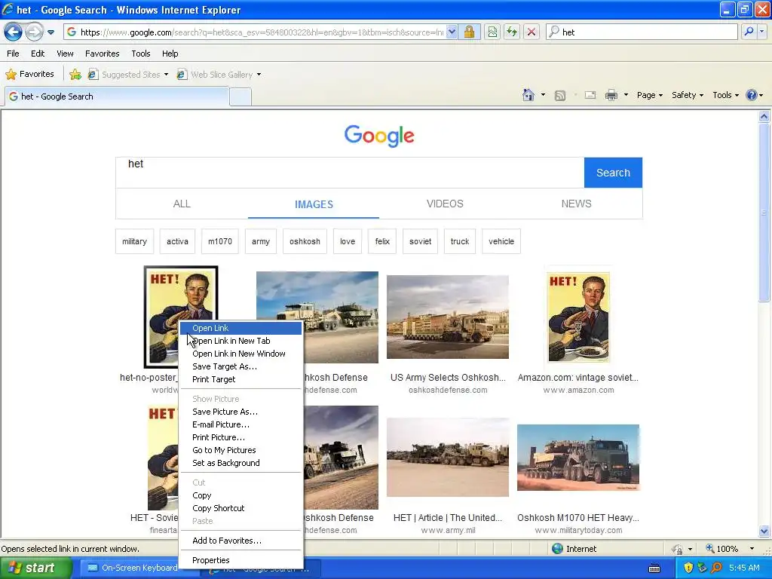Screen dimensions: 772x579
Task: Choose Open Link in New Tab
Action: pos(240,341)
